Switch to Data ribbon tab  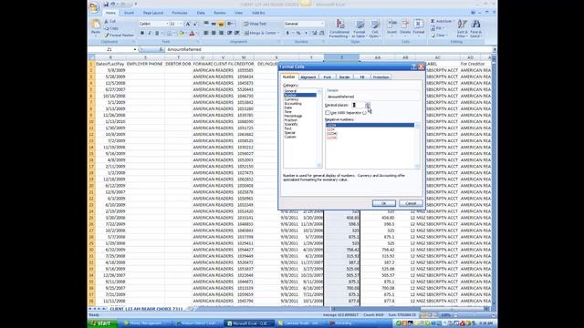[201, 13]
